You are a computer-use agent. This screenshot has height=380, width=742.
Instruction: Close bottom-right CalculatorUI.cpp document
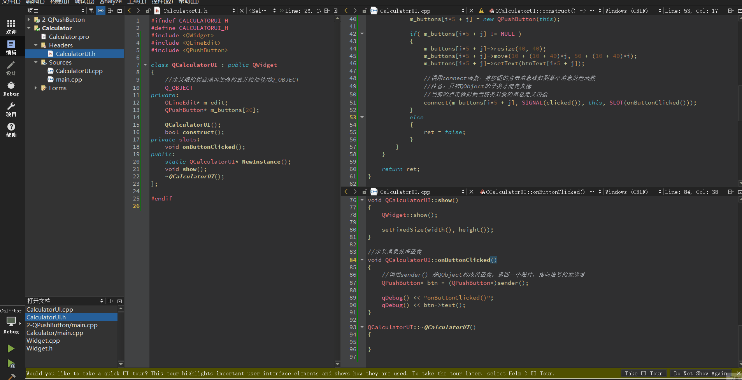coord(471,192)
